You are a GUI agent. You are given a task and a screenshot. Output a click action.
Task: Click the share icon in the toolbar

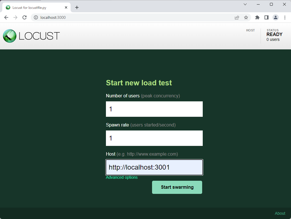click(x=237, y=17)
